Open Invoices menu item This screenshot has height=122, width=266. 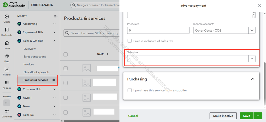[x=29, y=64]
